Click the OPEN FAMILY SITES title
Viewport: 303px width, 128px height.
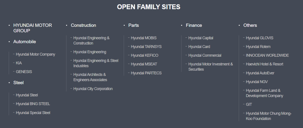(149, 7)
